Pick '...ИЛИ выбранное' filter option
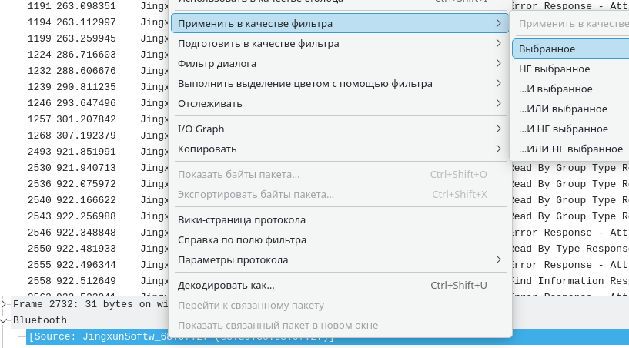 (563, 109)
